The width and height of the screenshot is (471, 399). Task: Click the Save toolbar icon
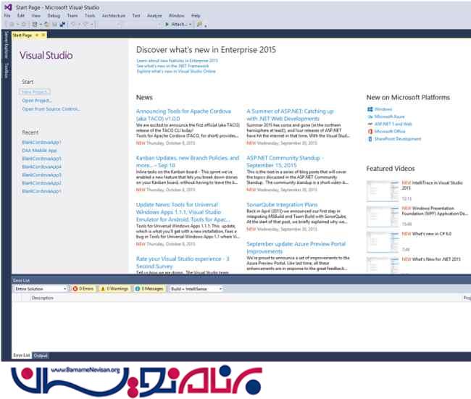54,25
